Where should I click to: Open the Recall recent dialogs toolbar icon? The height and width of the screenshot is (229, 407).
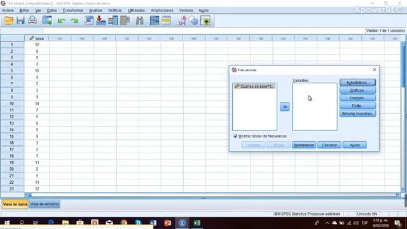[x=47, y=20]
